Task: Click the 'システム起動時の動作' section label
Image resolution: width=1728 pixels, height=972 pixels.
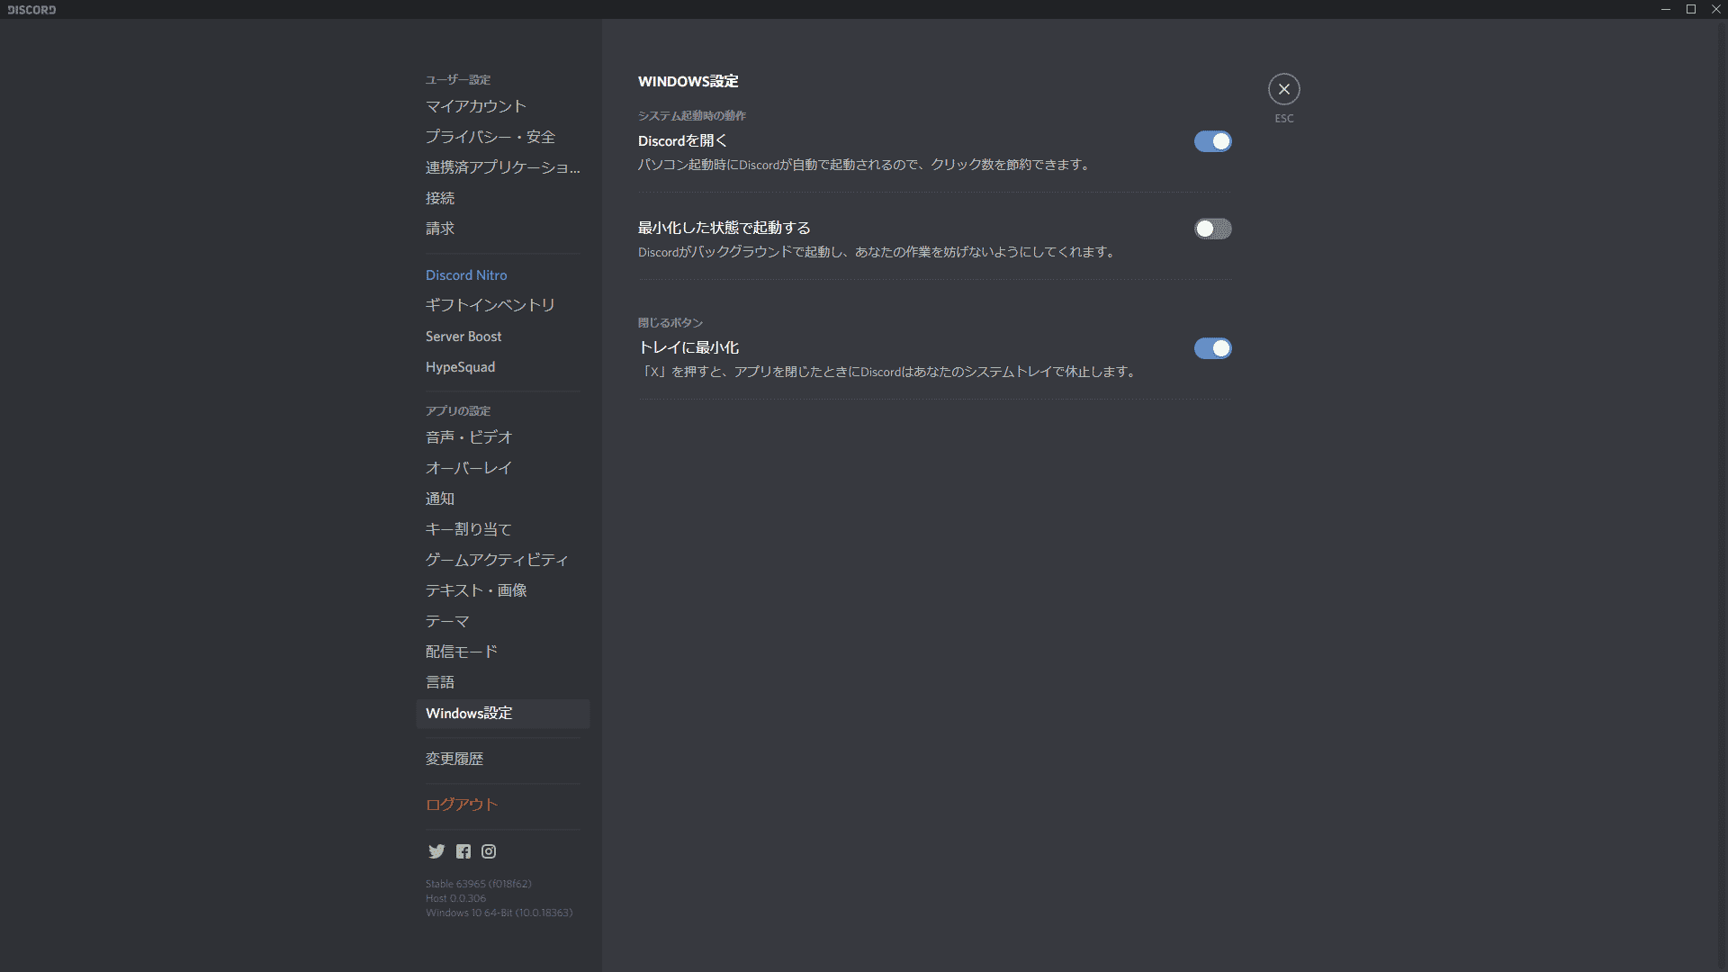Action: (692, 115)
